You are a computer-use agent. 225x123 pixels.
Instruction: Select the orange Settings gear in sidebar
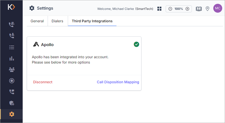12,114
